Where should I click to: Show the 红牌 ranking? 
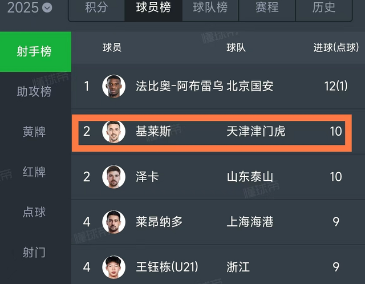pyautogui.click(x=34, y=172)
